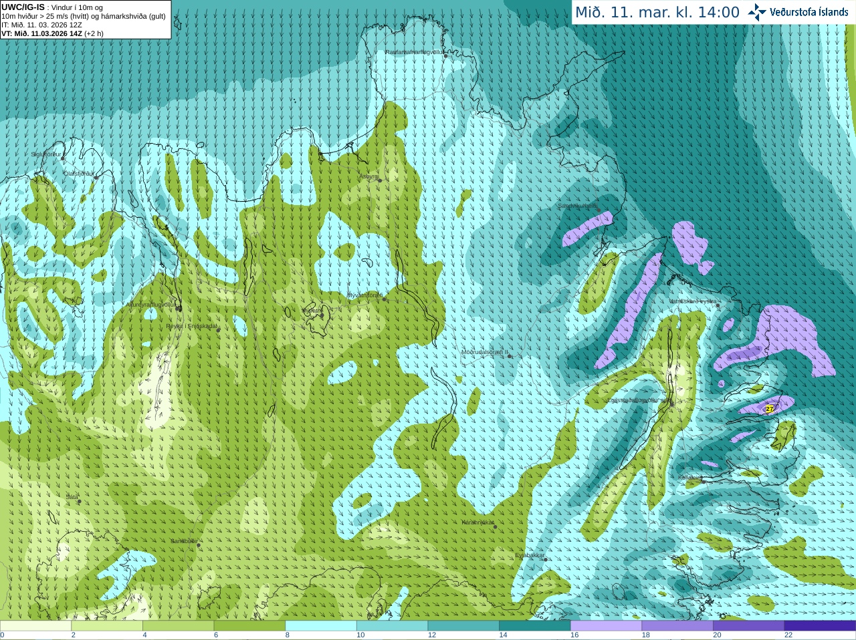
Task: Click the yellow 27 gust marker
Action: pyautogui.click(x=770, y=408)
